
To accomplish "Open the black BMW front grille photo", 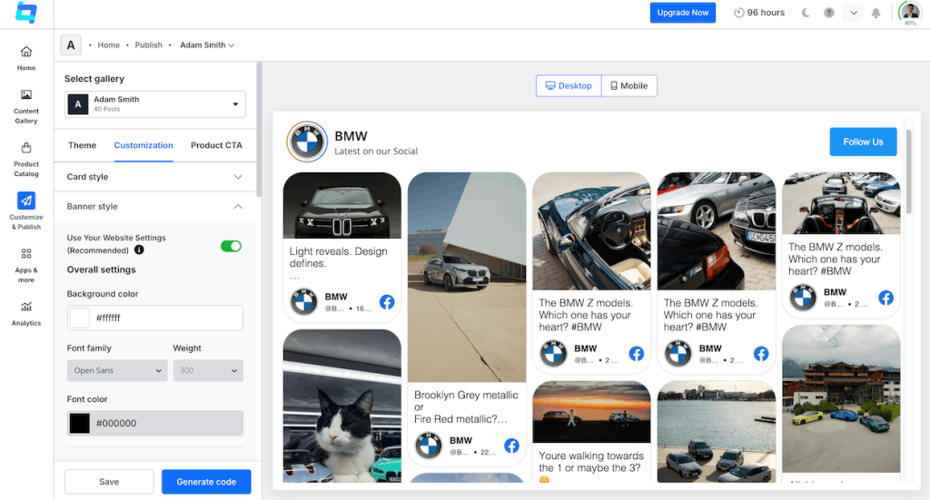I will tap(342, 206).
